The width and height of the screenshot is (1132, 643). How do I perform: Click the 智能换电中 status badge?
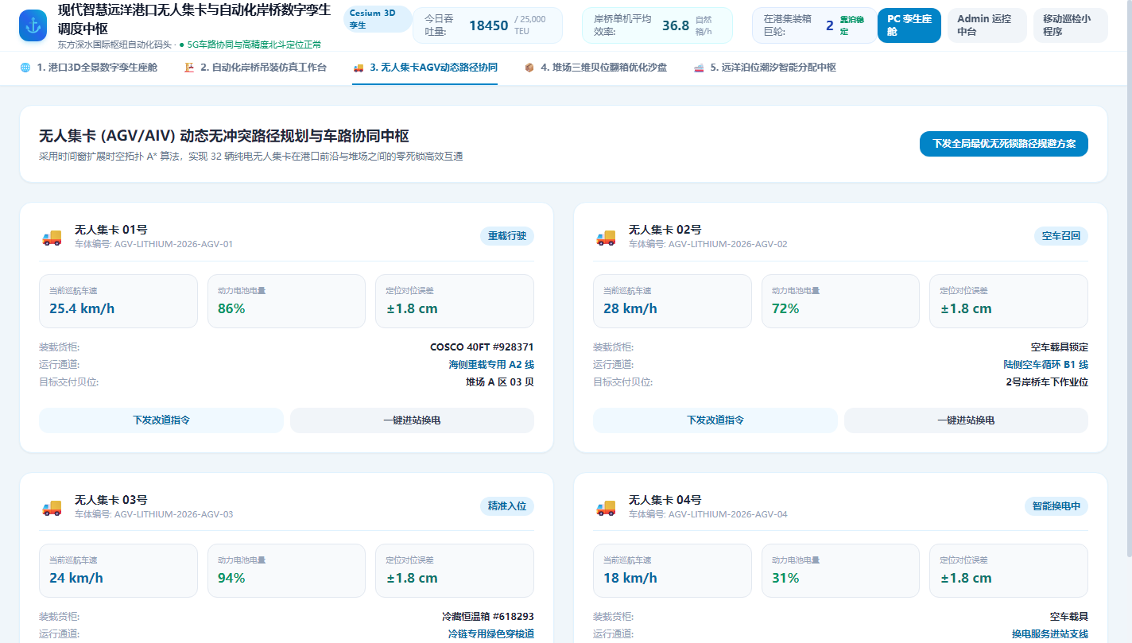[x=1056, y=506]
